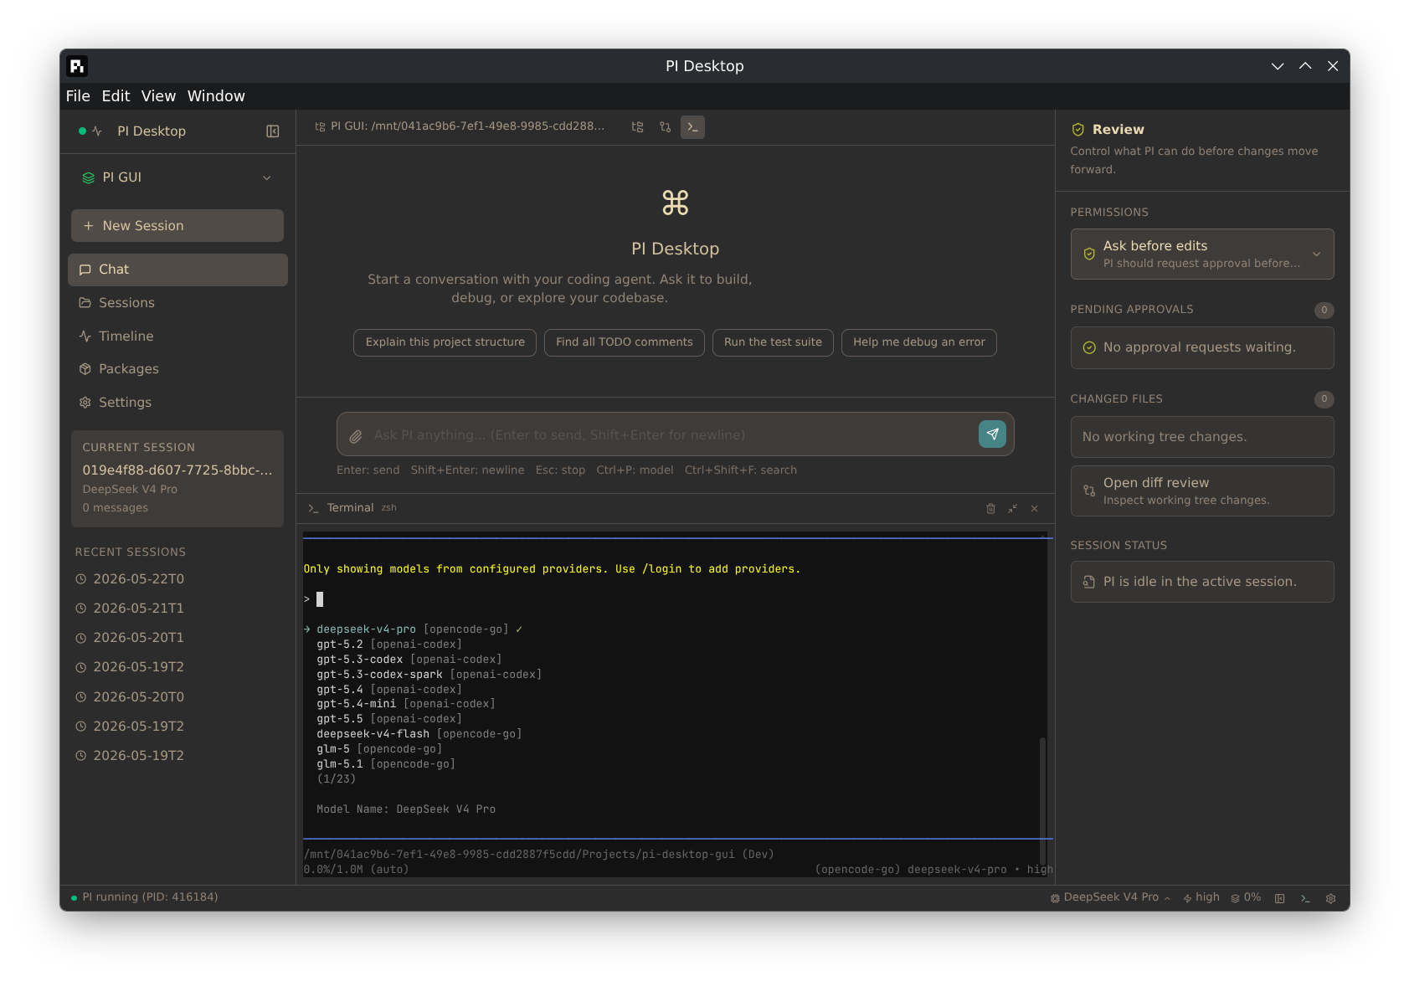
Task: Click the Pending Approvals count badge
Action: point(1324,311)
